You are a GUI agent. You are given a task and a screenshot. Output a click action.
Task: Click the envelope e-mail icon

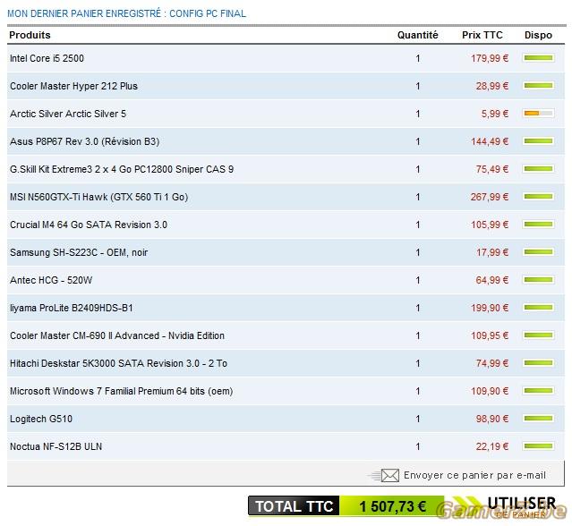tap(390, 475)
